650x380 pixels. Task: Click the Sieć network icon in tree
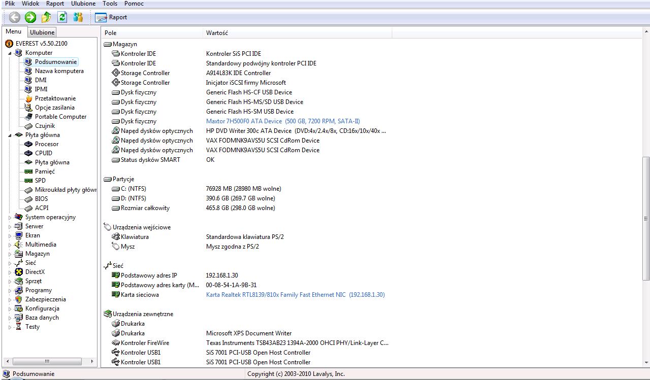pos(19,263)
